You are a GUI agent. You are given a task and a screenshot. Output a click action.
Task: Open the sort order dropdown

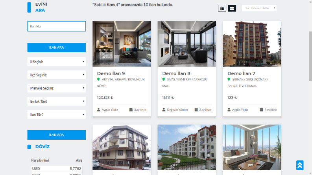pyautogui.click(x=259, y=8)
